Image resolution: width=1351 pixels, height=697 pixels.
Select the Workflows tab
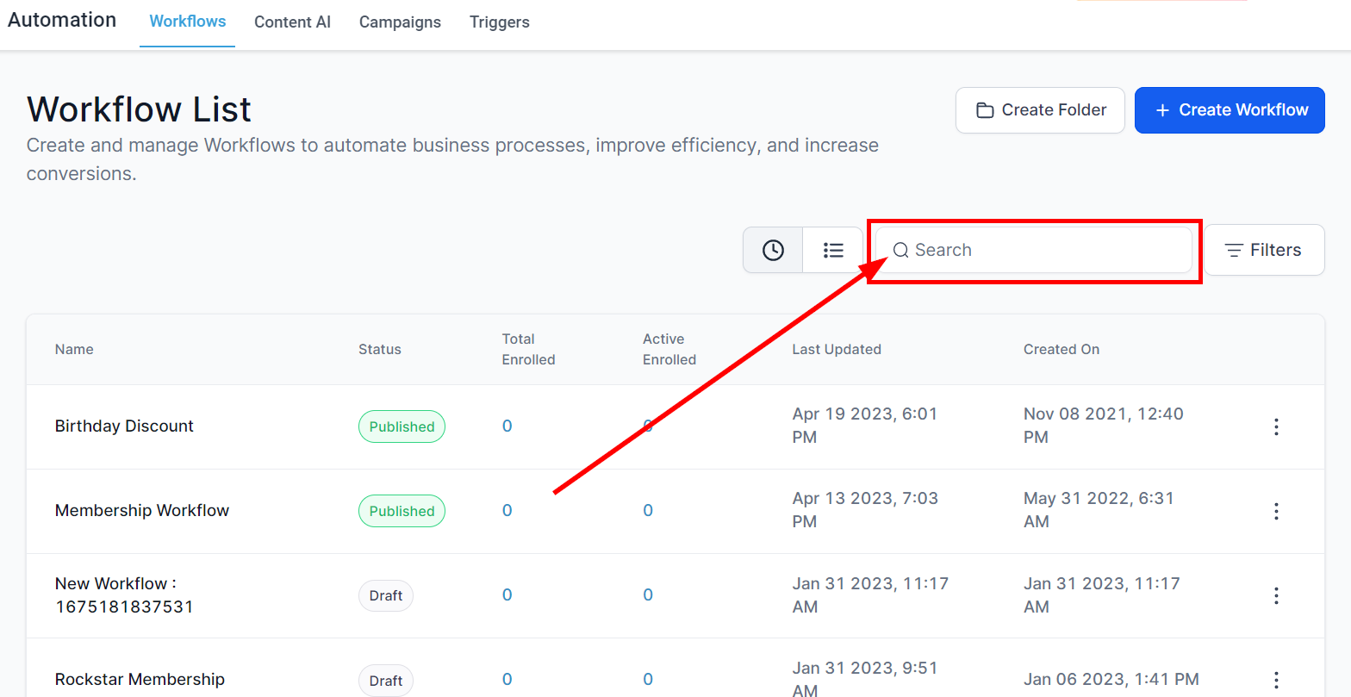[x=188, y=22]
